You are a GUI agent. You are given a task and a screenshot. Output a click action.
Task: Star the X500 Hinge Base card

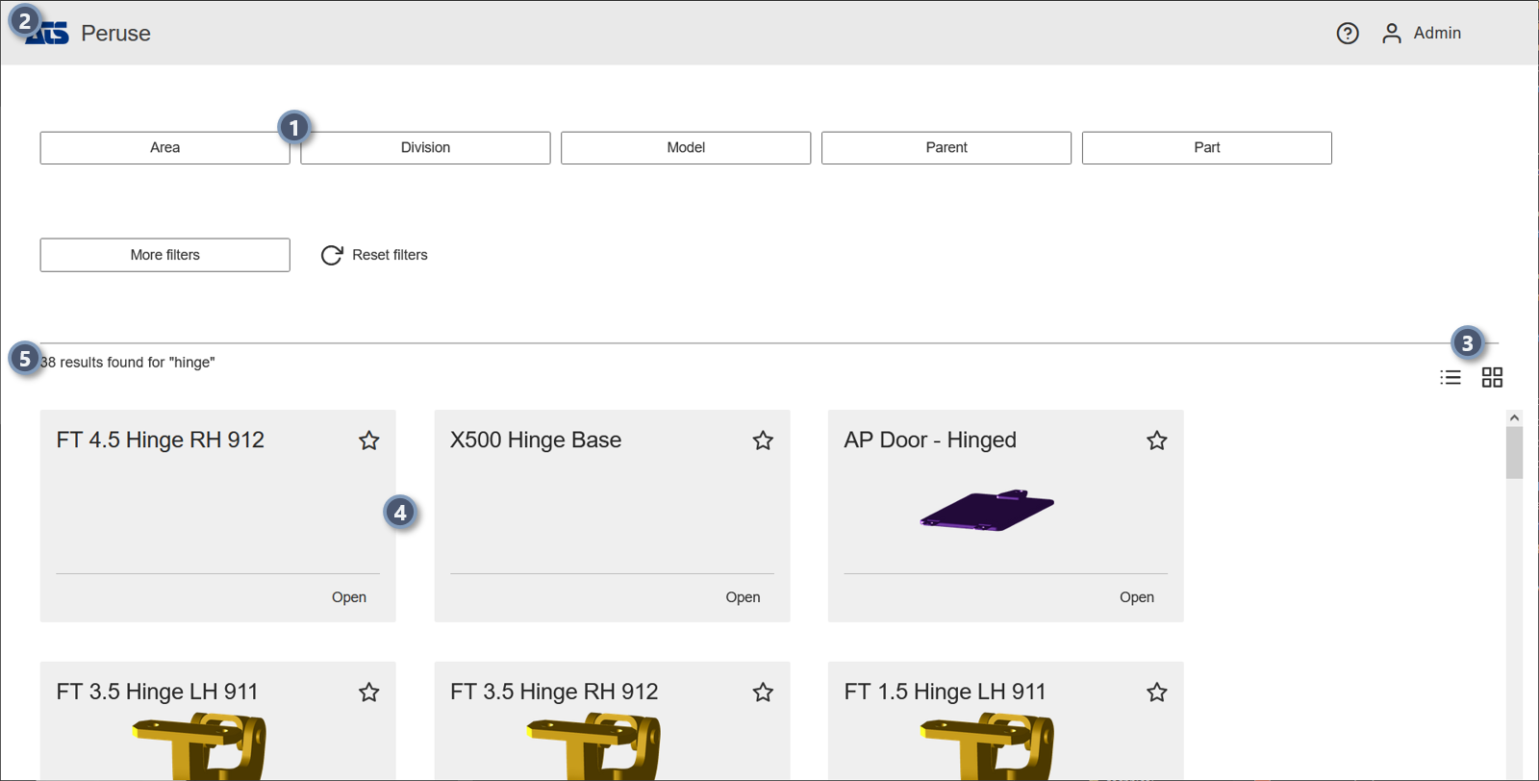tap(763, 441)
